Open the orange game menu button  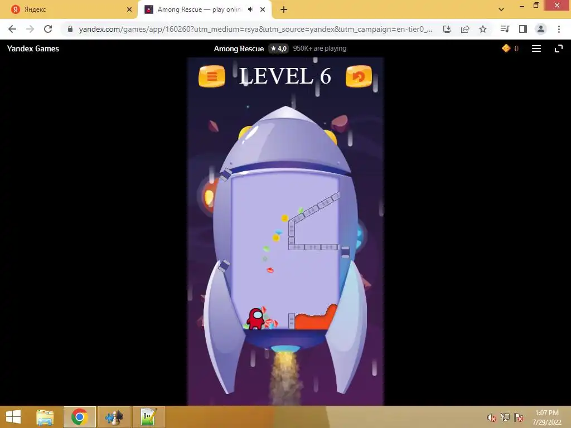point(212,76)
